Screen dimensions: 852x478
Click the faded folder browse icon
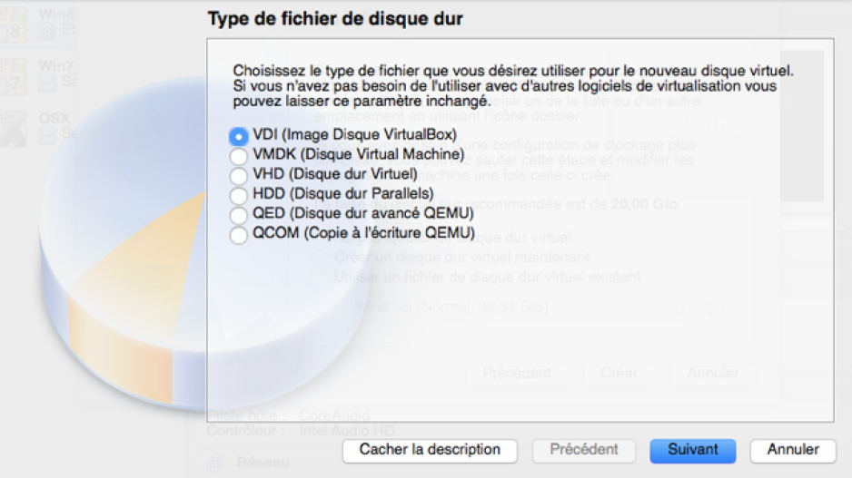pos(716,308)
